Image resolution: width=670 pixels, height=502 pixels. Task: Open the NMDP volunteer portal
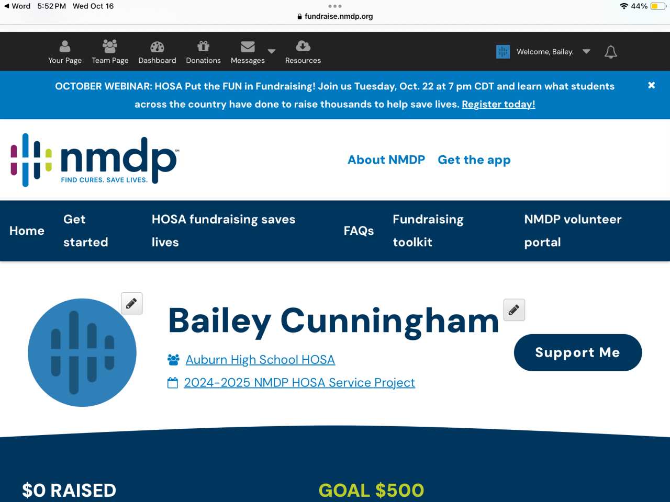573,231
